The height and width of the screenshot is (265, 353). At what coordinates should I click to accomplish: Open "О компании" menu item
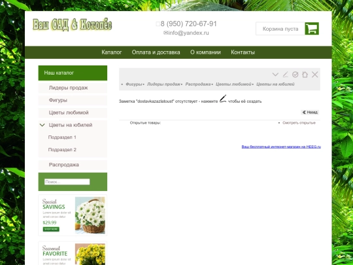pyautogui.click(x=205, y=52)
